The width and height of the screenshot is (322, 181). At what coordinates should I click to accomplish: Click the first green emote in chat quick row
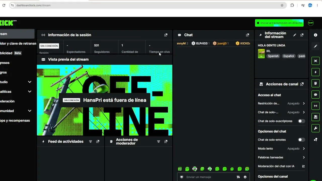point(180,169)
